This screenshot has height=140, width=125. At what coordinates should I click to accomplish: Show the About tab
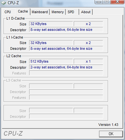86,12
